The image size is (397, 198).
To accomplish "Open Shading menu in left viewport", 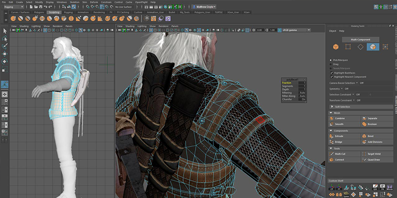I will click(x=24, y=26).
